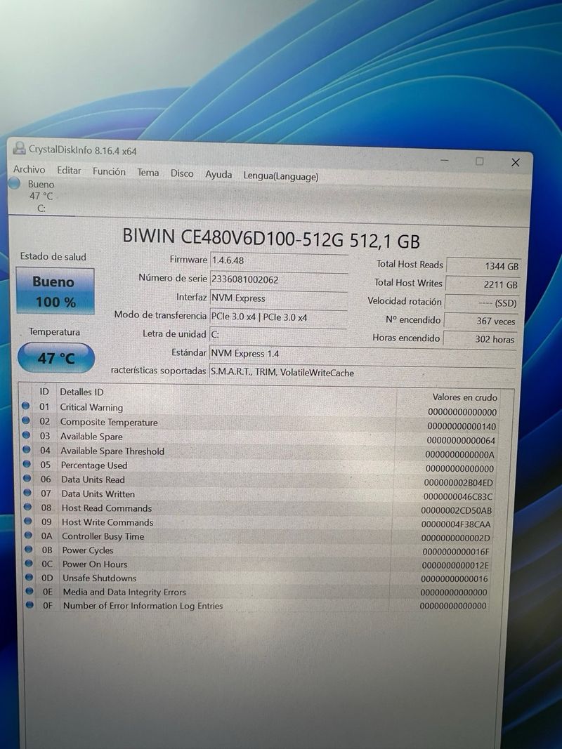Screen dimensions: 562x749
Task: Open the Ayuda menu
Action: click(x=218, y=174)
